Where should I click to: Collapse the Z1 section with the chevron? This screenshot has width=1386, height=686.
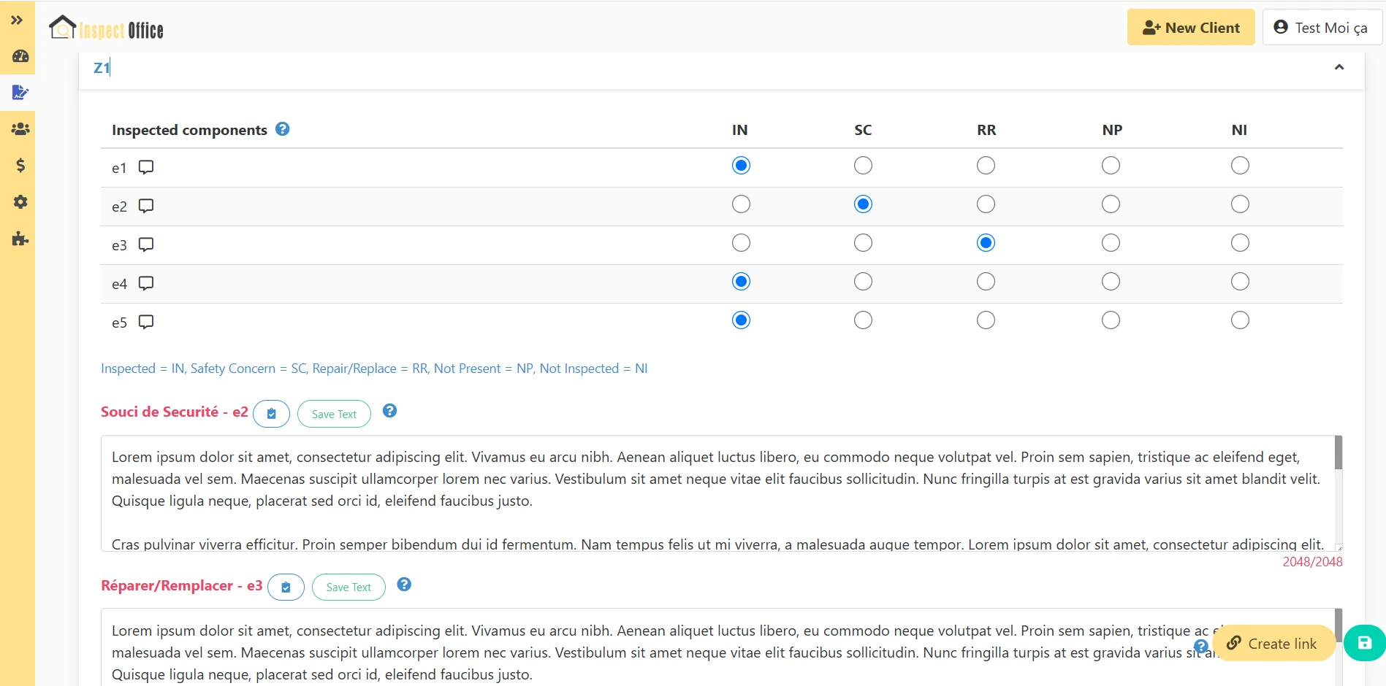click(x=1339, y=67)
